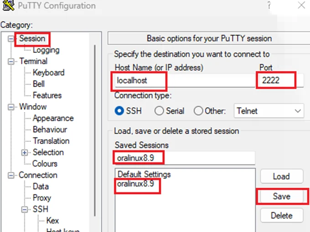310x232 pixels.
Task: Open the Terminal category
Action: tap(33, 61)
